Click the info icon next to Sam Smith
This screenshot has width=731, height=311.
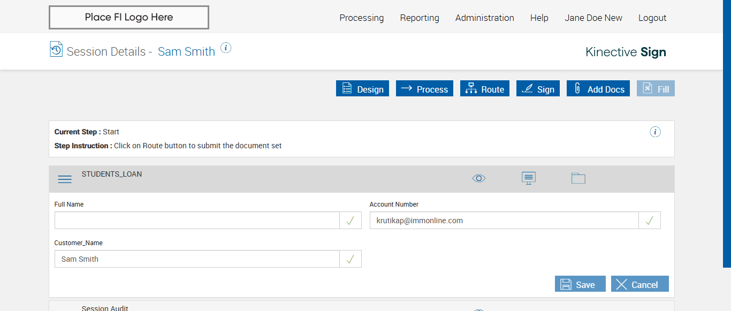click(x=226, y=48)
